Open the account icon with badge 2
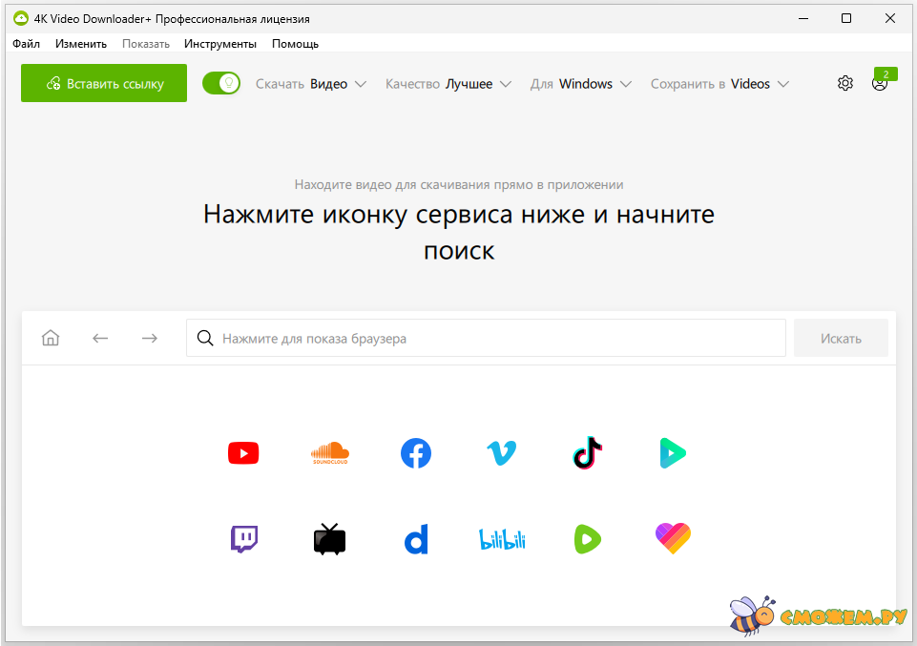Viewport: 917px width, 646px height. coord(880,83)
